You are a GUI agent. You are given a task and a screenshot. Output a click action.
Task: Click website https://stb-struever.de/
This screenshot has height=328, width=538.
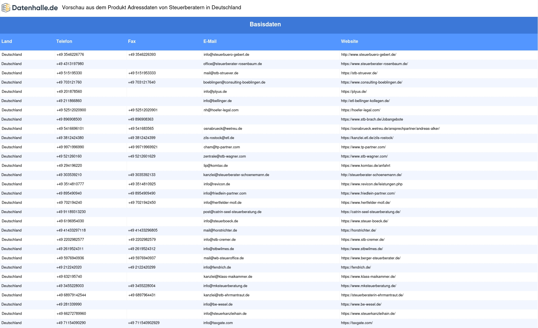(359, 73)
